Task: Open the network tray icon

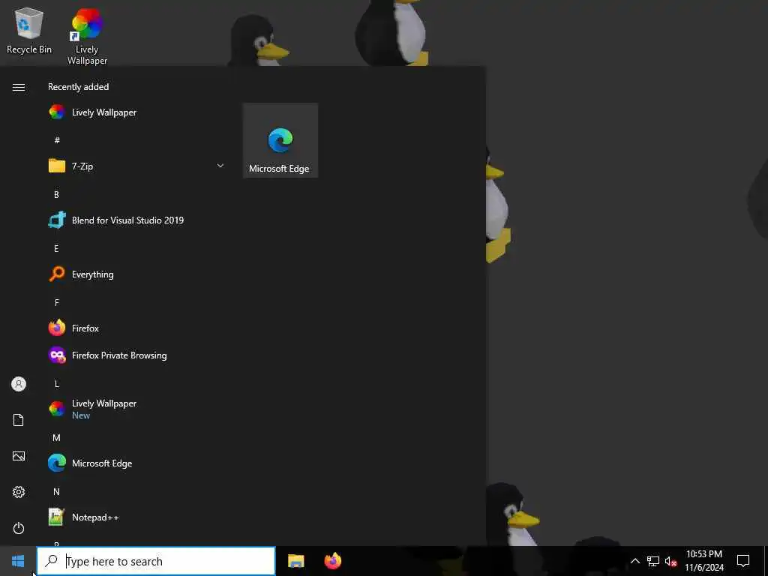Action: coord(653,561)
